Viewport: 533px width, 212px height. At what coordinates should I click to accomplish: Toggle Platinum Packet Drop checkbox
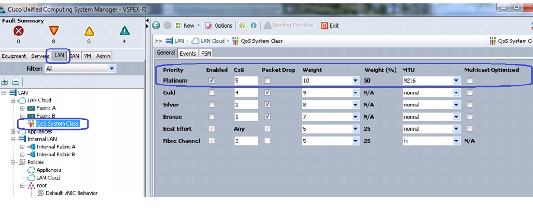(267, 80)
